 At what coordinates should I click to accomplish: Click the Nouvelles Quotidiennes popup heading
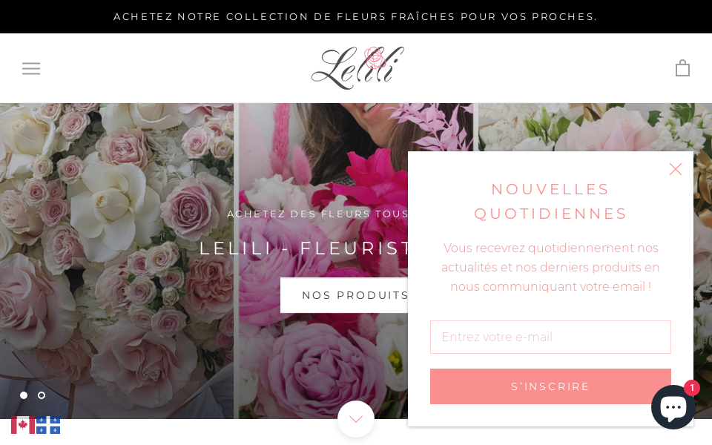click(550, 201)
